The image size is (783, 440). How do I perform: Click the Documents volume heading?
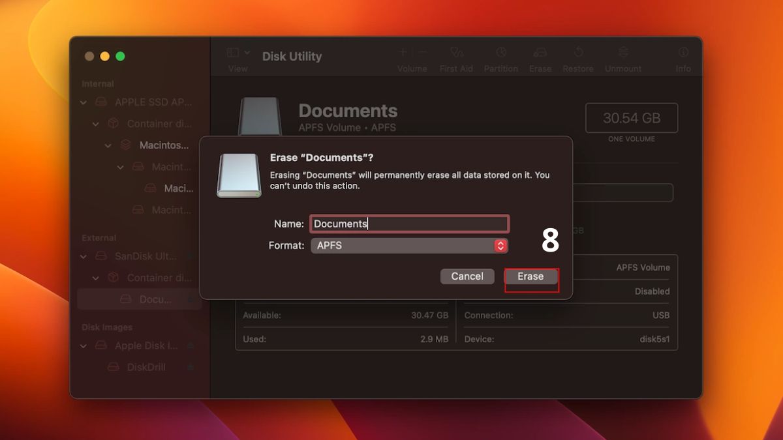coord(348,111)
